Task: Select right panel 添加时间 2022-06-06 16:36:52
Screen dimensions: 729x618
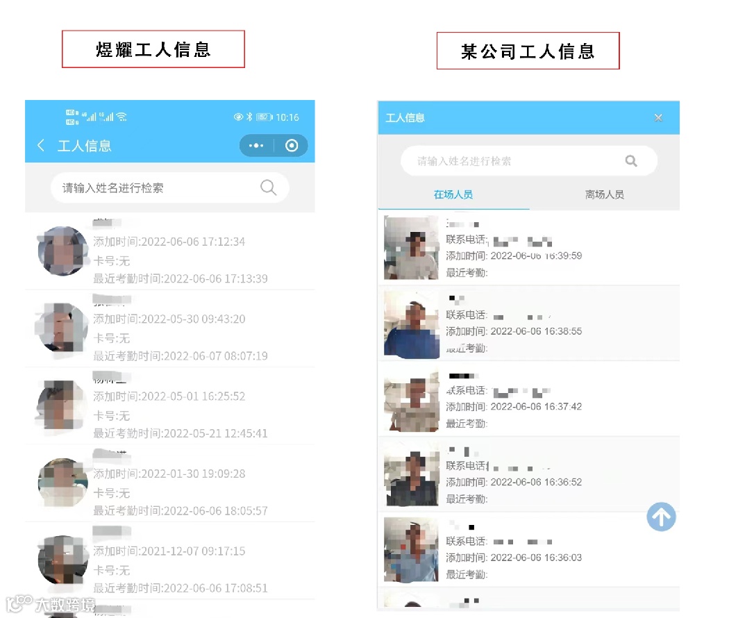Action: [x=514, y=482]
